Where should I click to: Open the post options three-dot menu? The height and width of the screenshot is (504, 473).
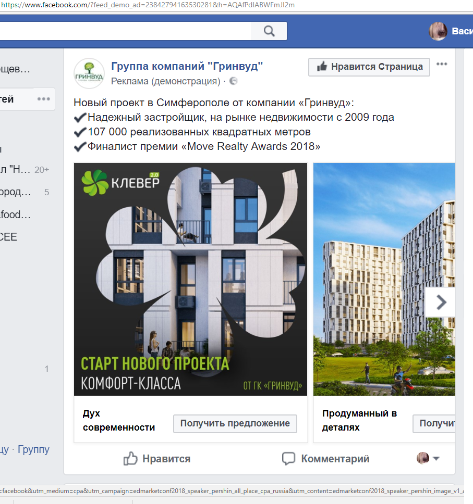point(442,64)
